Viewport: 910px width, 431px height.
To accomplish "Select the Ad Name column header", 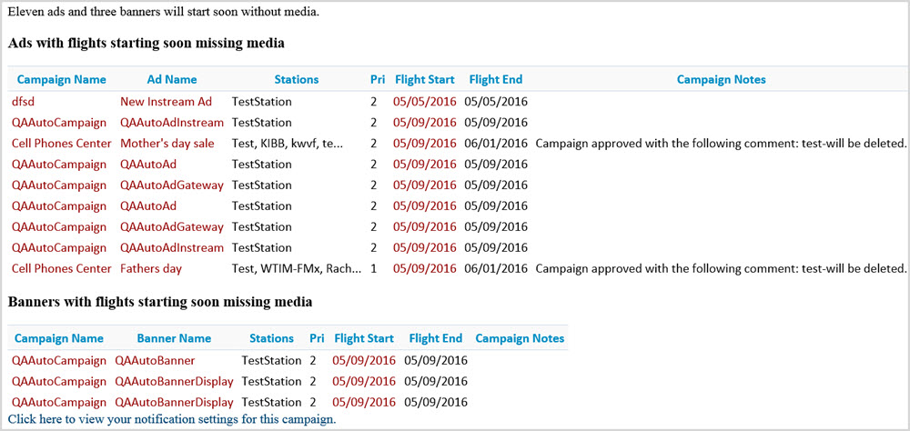I will click(x=171, y=80).
